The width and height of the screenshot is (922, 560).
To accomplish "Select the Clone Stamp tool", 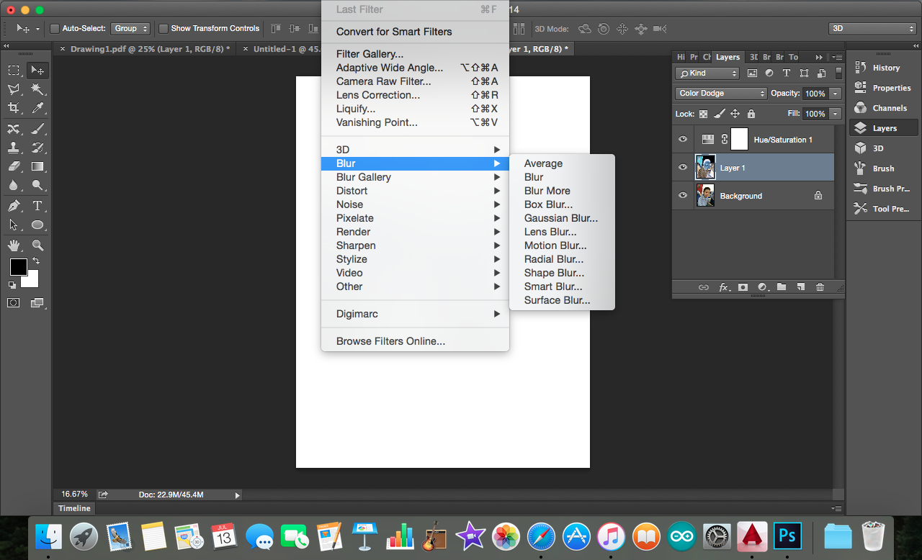I will (x=14, y=148).
